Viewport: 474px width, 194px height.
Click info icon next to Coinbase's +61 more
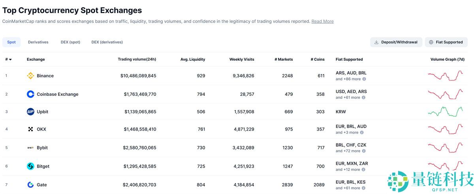pyautogui.click(x=363, y=97)
